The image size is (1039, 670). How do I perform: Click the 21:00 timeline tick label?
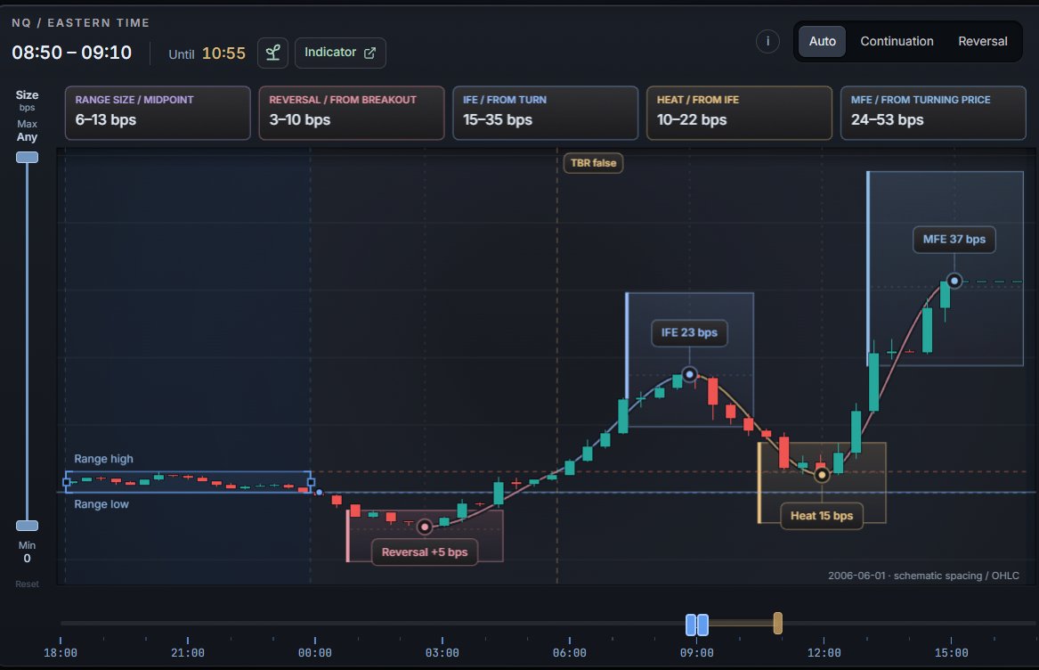tap(188, 653)
